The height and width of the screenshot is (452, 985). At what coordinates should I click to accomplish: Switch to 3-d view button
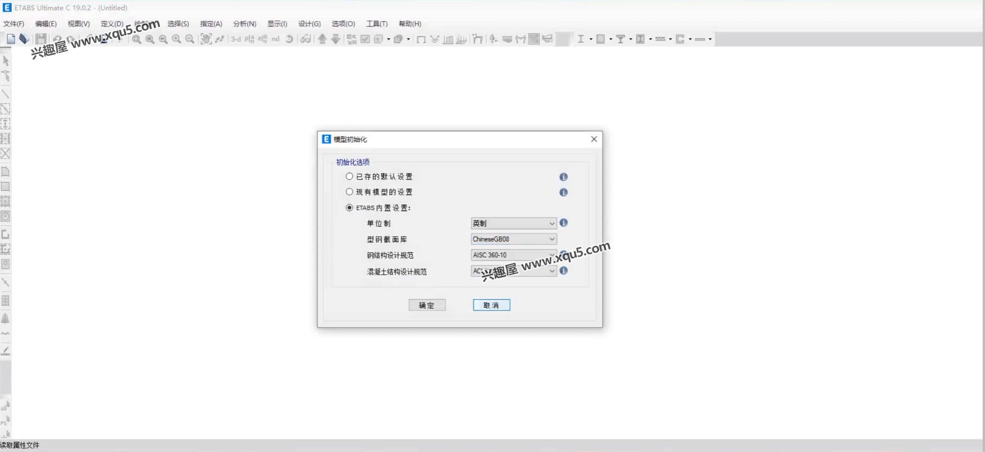point(236,39)
